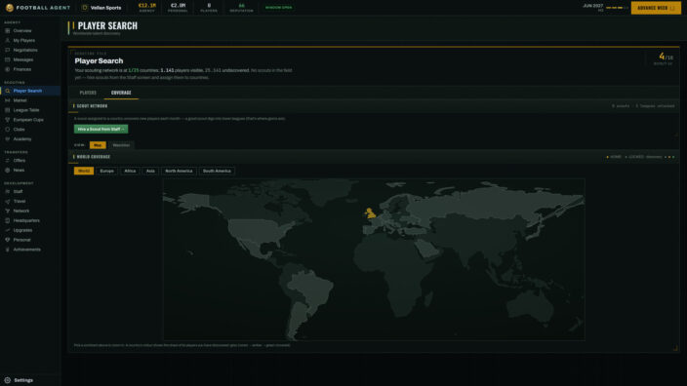Click the Advance Week button
The image size is (687, 386).
656,8
